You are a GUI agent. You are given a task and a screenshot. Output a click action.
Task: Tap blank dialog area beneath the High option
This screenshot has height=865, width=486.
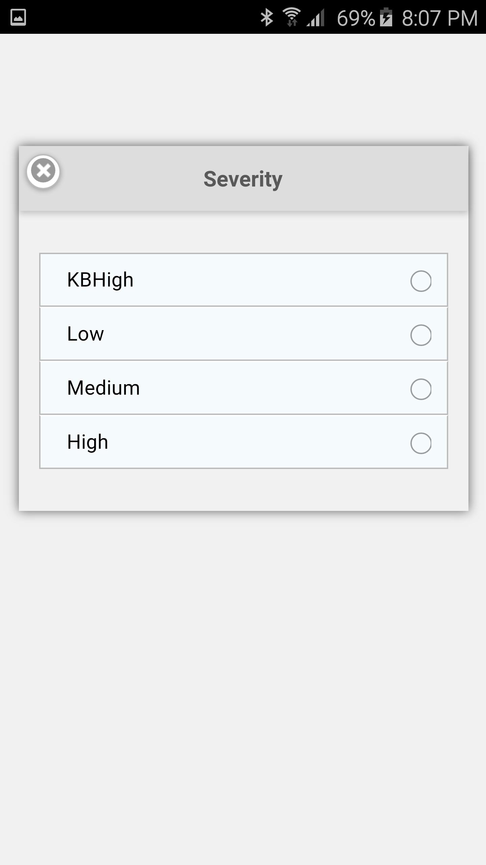click(x=243, y=490)
